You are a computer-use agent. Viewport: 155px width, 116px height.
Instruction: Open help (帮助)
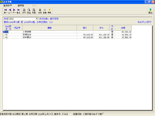click(x=49, y=11)
